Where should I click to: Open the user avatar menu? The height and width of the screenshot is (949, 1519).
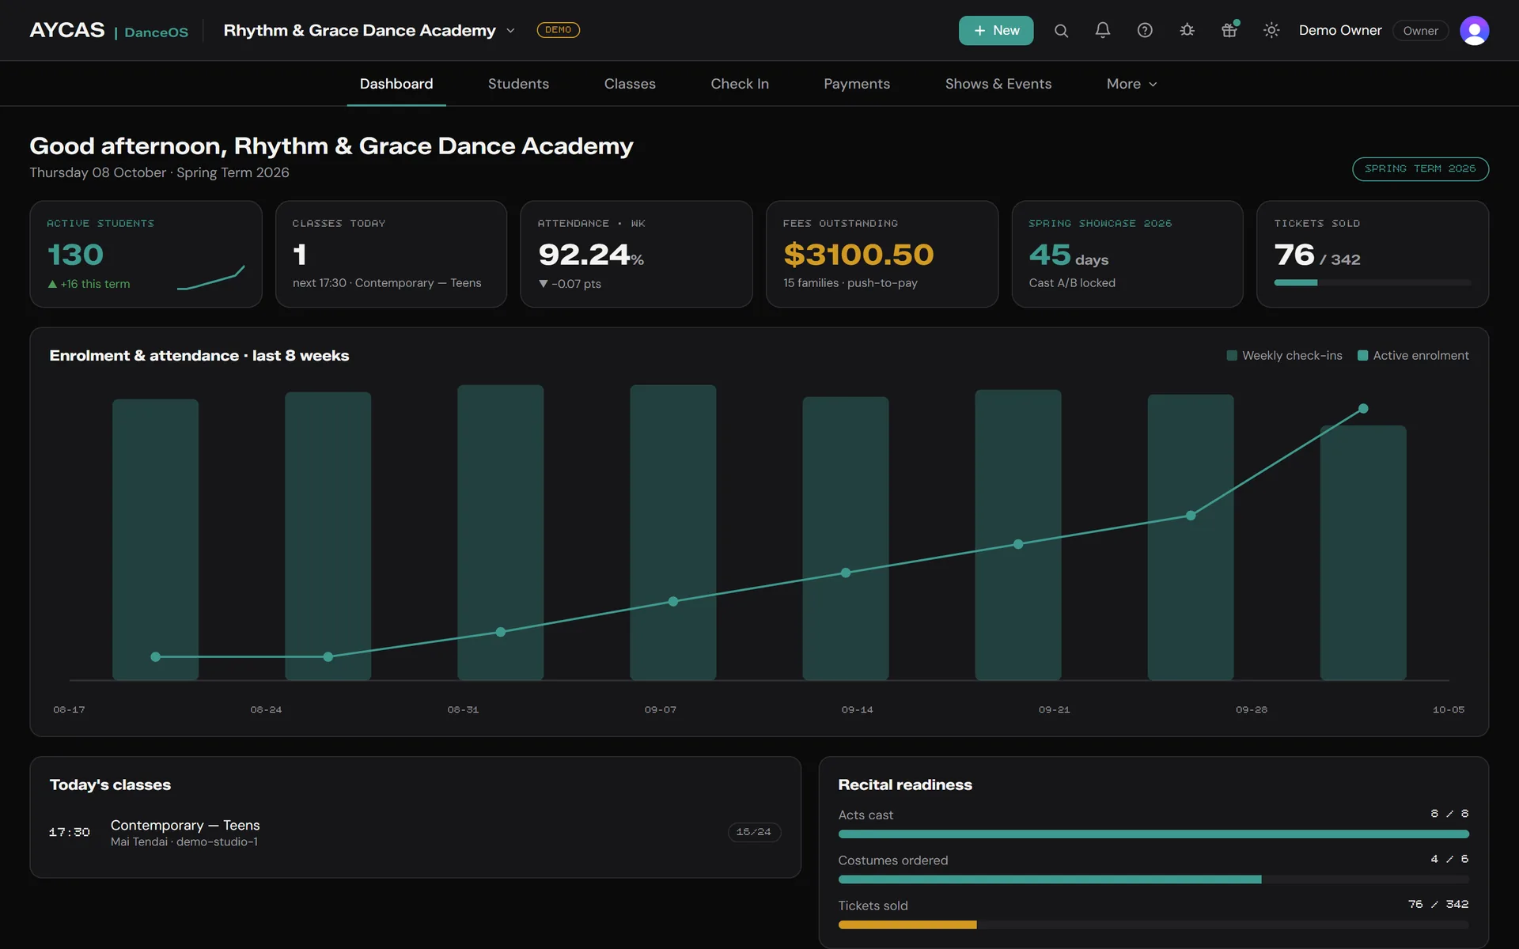(1474, 31)
